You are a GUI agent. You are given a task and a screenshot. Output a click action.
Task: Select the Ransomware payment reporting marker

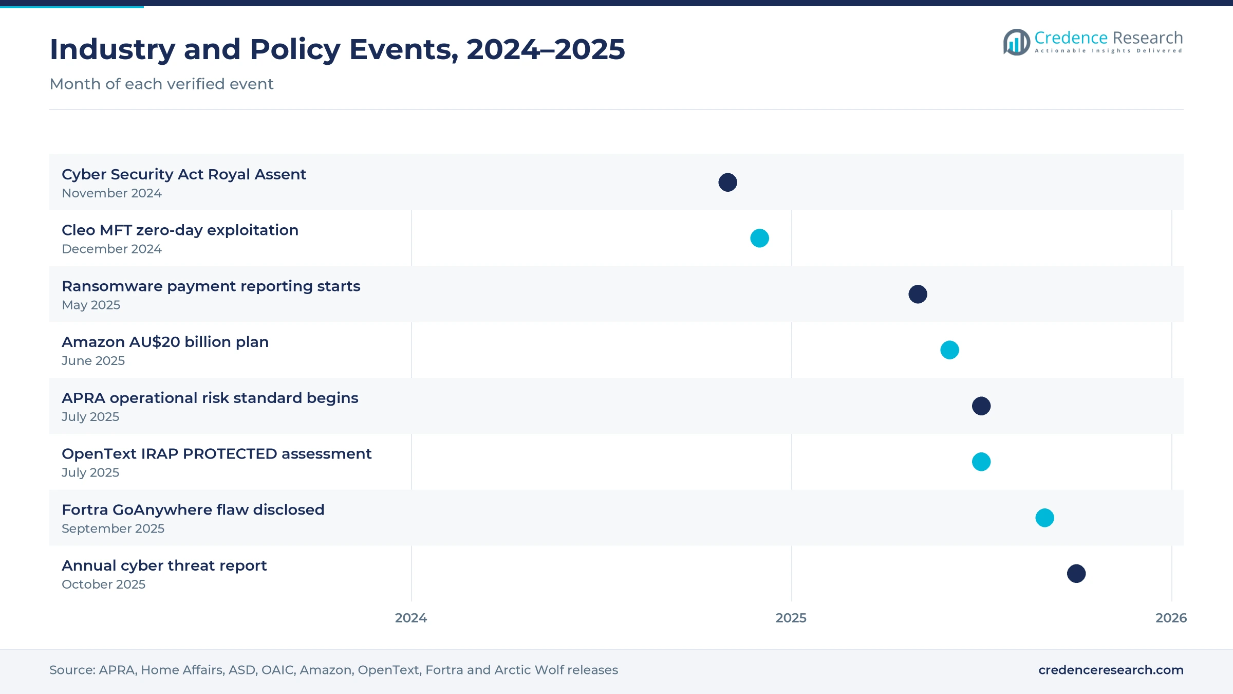coord(918,294)
